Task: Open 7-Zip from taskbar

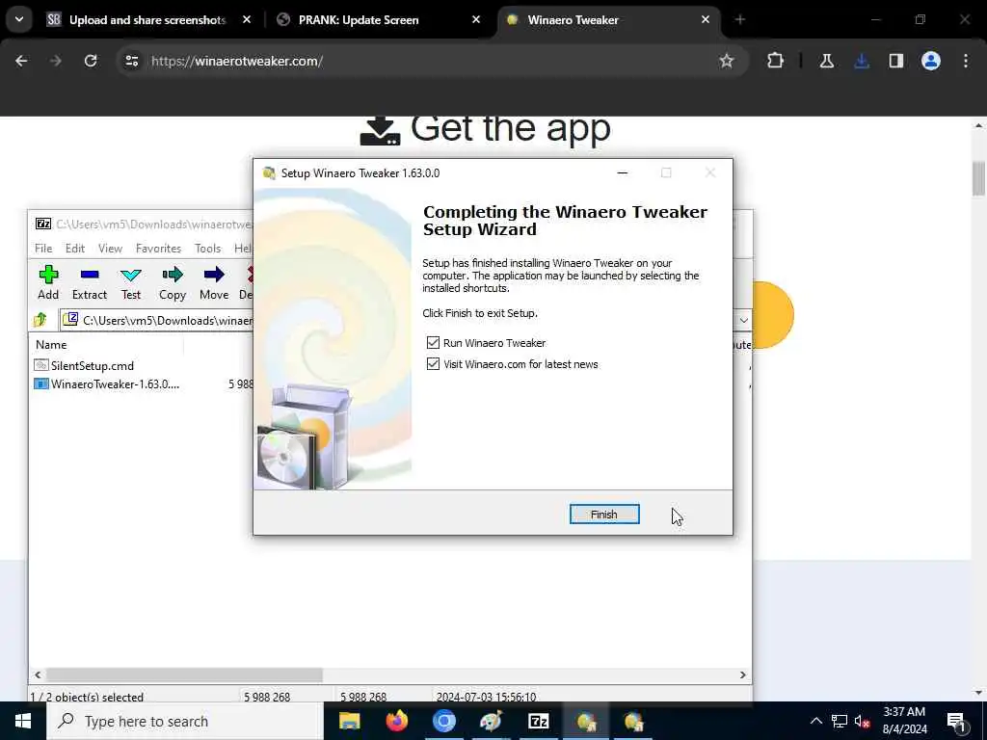Action: 538,721
